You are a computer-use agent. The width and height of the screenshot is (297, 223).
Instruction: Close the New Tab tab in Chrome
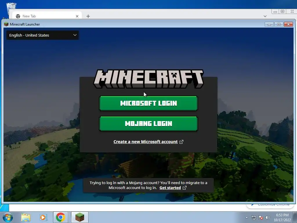[x=77, y=16]
